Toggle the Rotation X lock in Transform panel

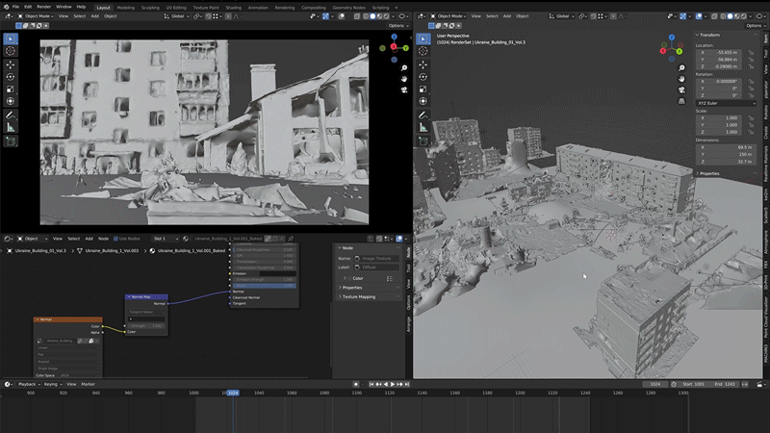(751, 82)
